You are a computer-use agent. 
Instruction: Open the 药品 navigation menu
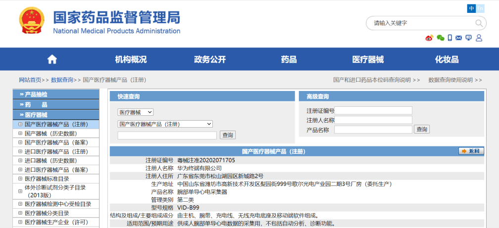pos(289,59)
